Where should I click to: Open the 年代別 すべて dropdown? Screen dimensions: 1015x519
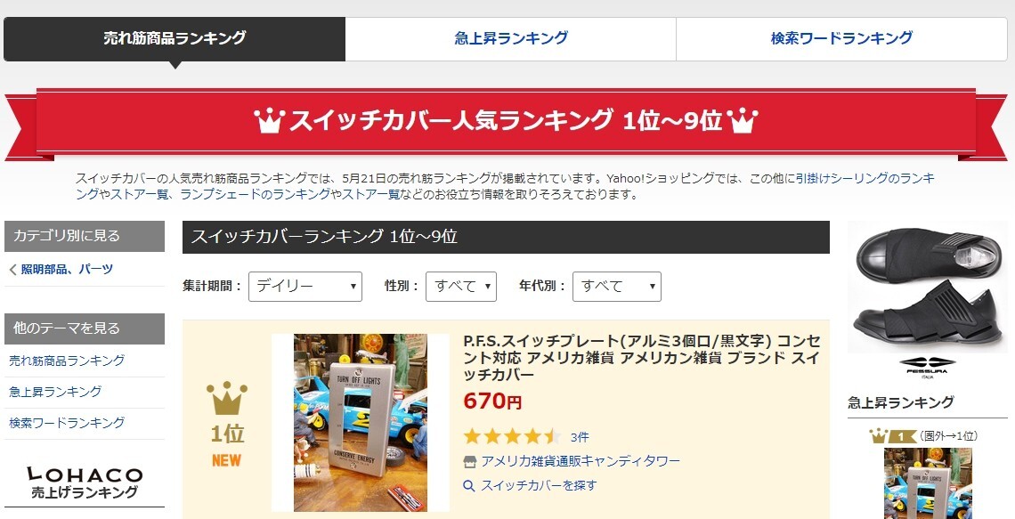[x=617, y=287]
